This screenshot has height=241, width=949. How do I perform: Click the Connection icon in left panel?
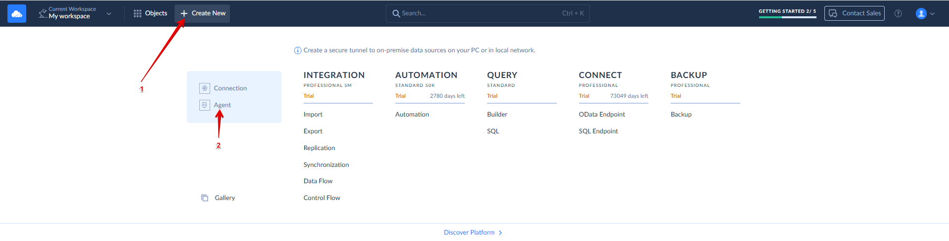coord(204,88)
